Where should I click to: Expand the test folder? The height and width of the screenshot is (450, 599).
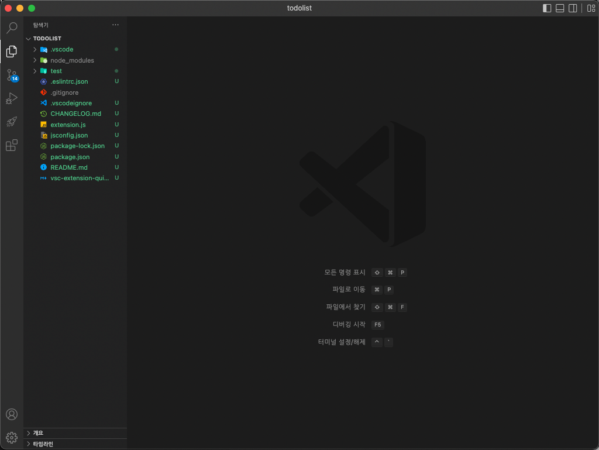click(x=35, y=71)
